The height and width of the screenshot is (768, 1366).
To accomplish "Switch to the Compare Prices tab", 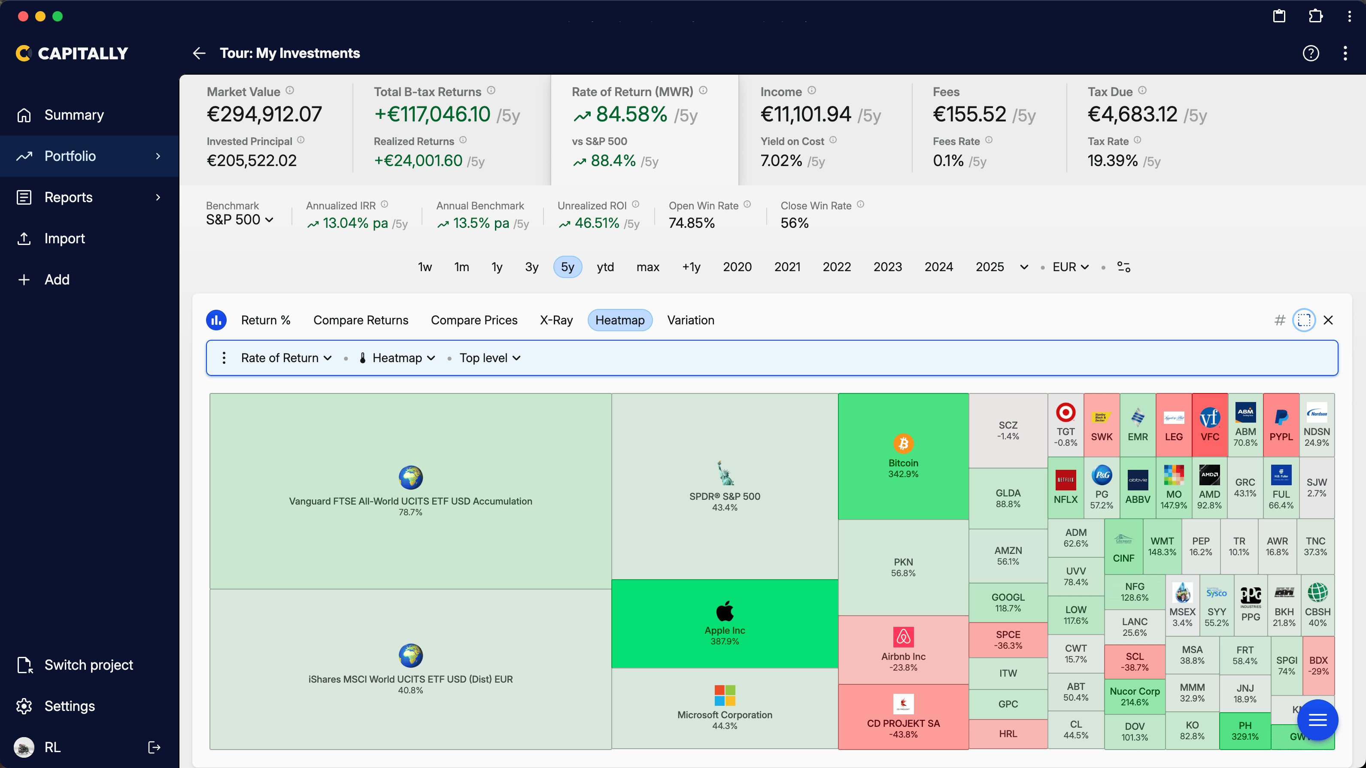I will click(474, 320).
